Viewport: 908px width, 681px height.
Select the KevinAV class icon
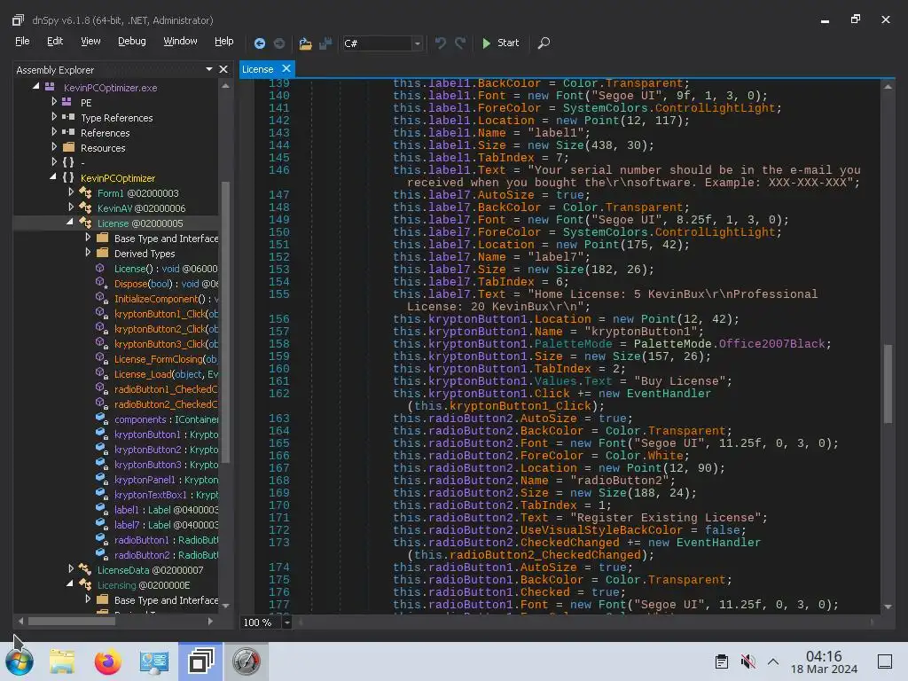(85, 207)
